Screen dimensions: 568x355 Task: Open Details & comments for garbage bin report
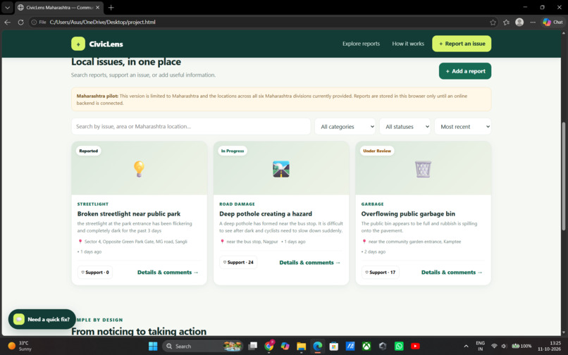pos(452,273)
